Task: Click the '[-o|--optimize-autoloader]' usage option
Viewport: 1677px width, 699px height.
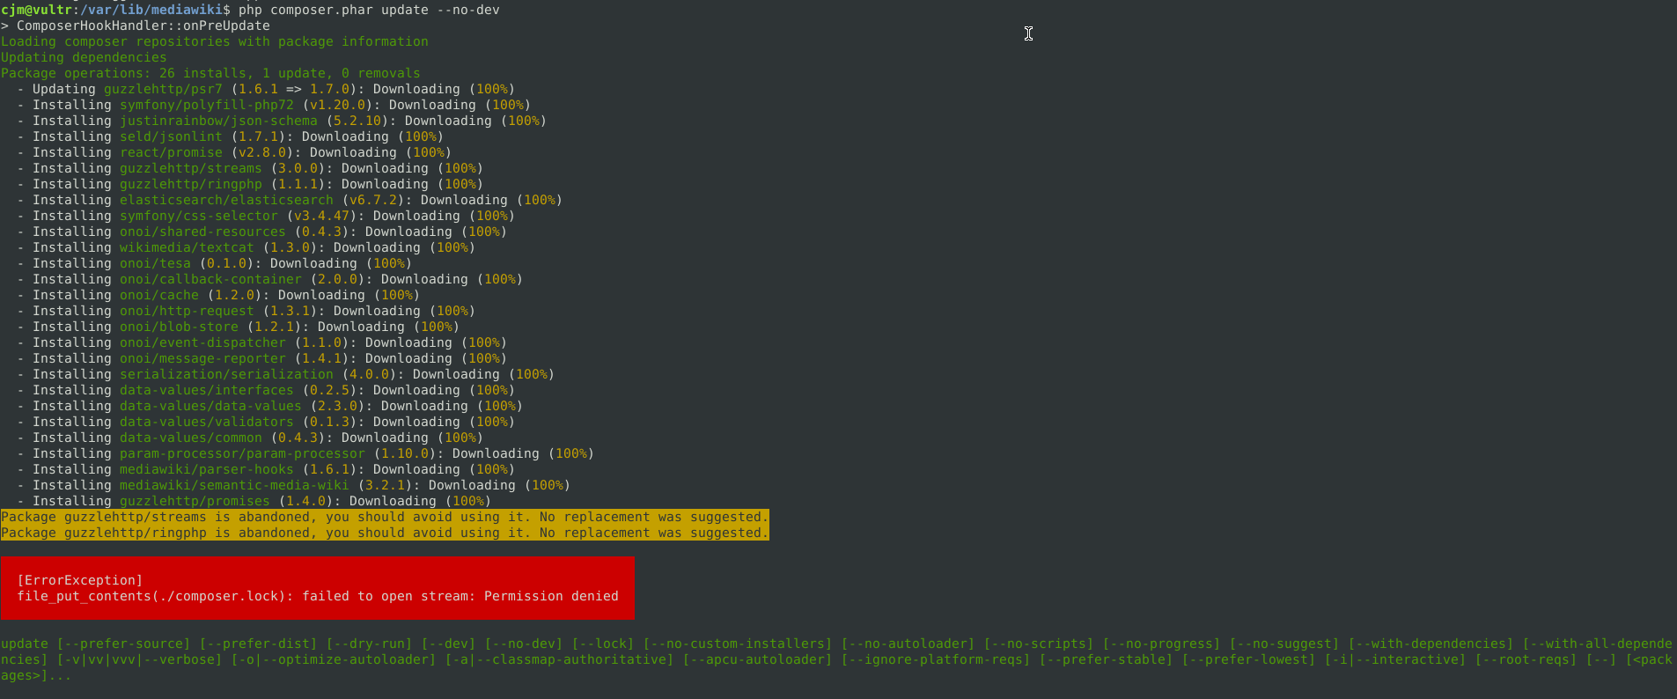Action: tap(334, 659)
